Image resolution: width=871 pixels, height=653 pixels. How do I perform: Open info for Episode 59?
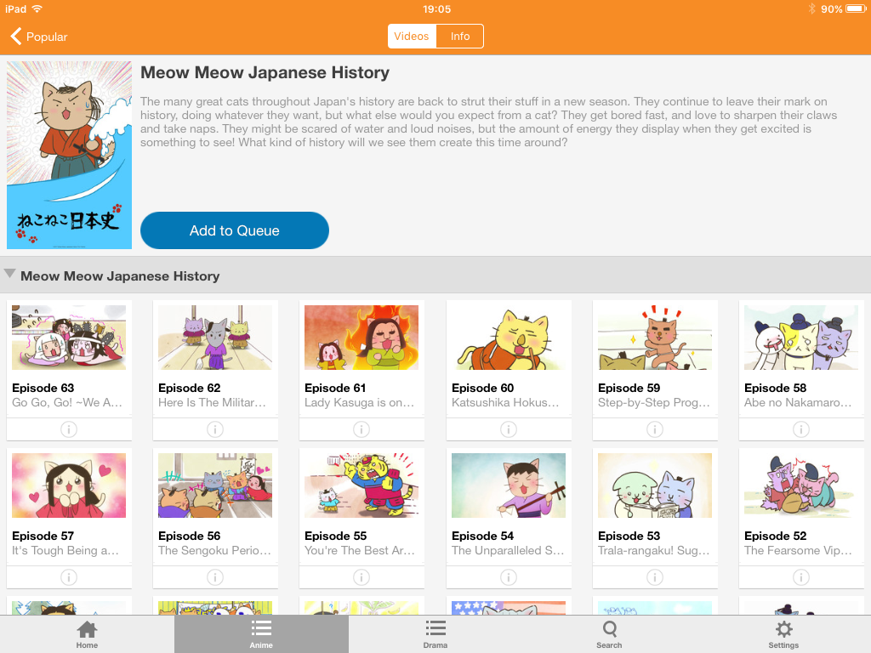coord(655,429)
